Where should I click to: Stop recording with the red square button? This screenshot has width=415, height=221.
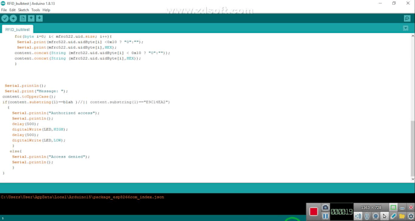pyautogui.click(x=314, y=211)
